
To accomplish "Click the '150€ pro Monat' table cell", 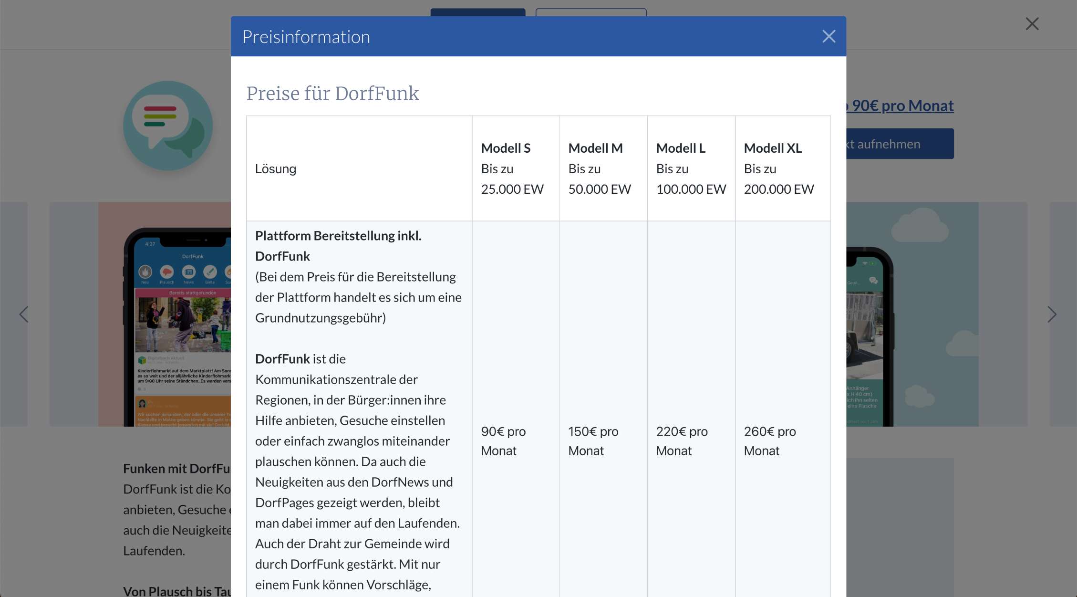I will (x=603, y=441).
